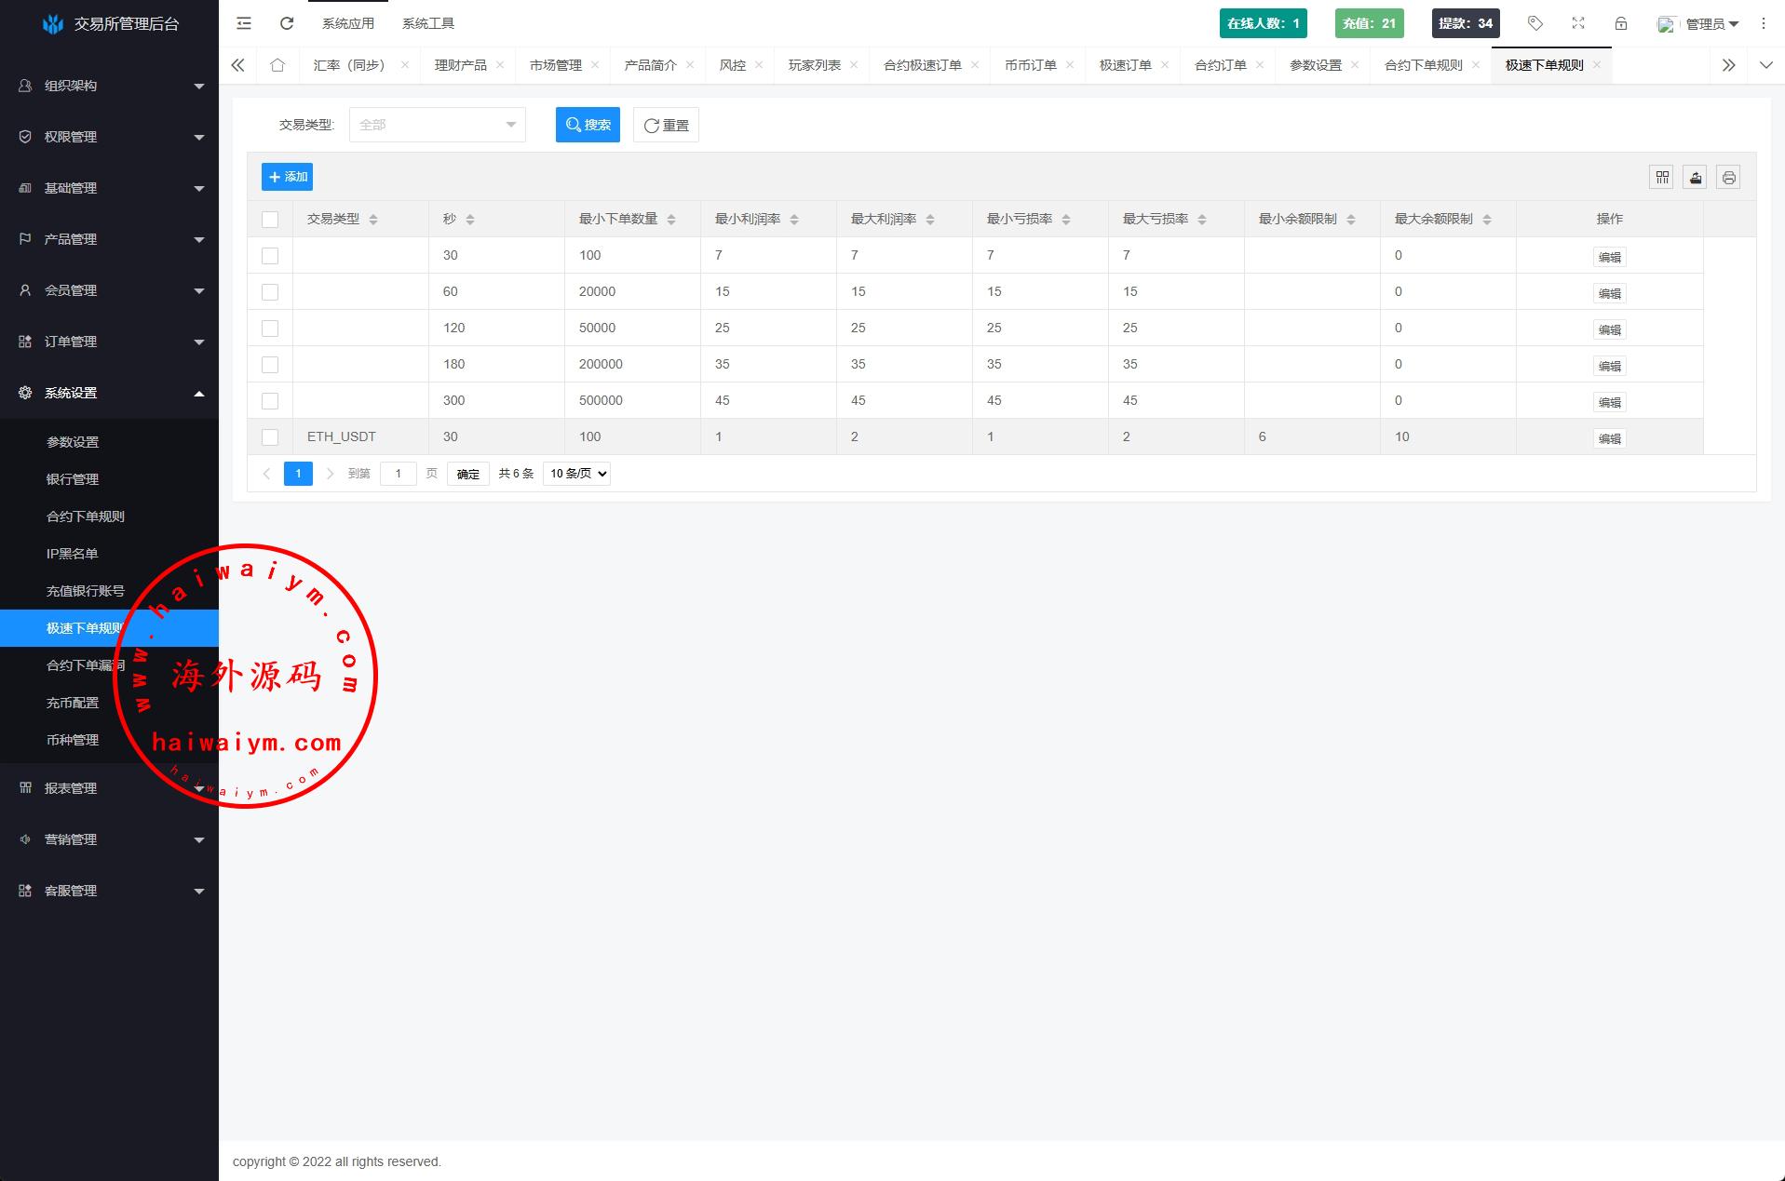Click the blue 搜索 button
This screenshot has height=1181, width=1785.
click(x=588, y=125)
